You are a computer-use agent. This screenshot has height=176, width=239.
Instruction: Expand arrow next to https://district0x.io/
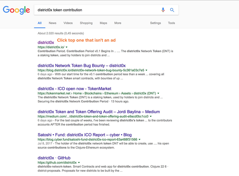click(67, 47)
